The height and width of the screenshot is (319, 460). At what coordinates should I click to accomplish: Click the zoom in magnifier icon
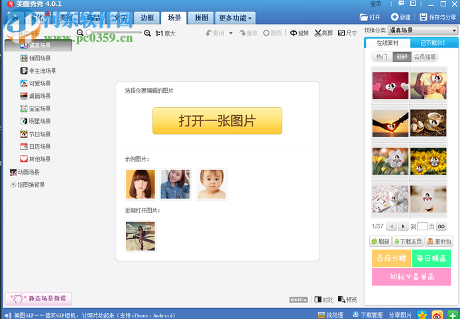tap(147, 33)
